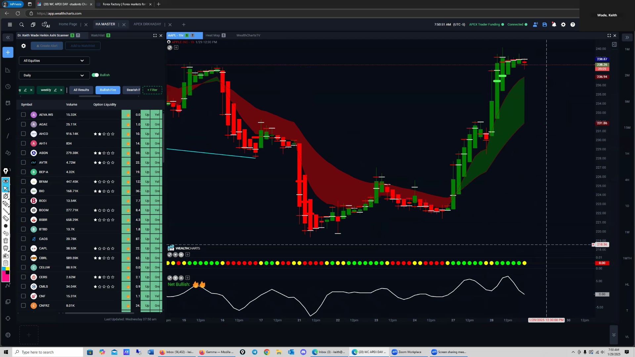Click the Add to Watchlist button
This screenshot has width=635, height=357.
(x=83, y=46)
